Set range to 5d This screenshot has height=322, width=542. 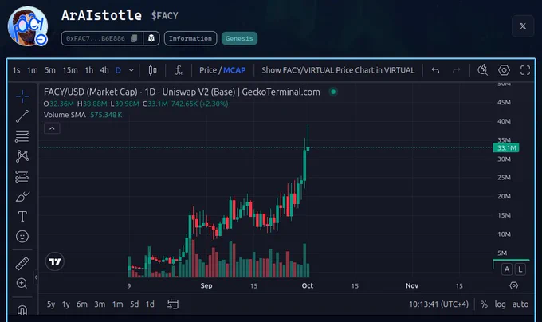[135, 304]
